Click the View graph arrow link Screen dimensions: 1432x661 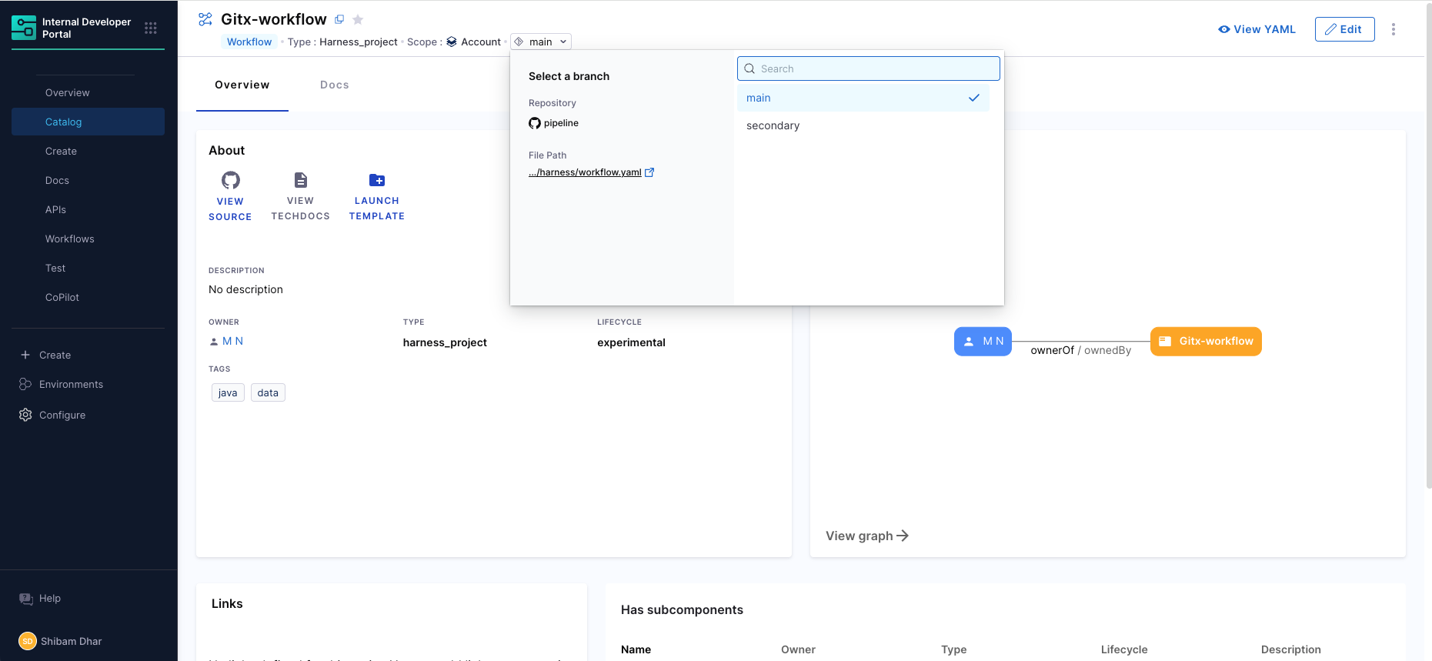tap(866, 536)
